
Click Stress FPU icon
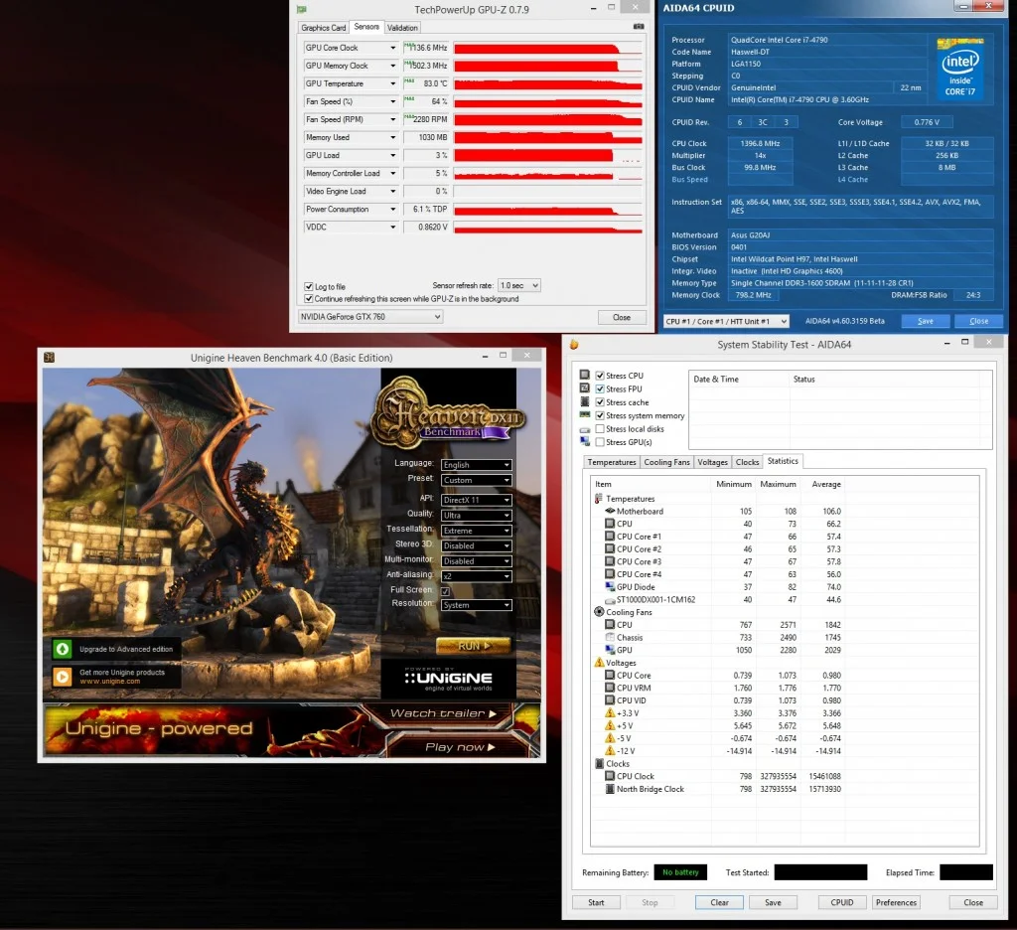(x=584, y=388)
